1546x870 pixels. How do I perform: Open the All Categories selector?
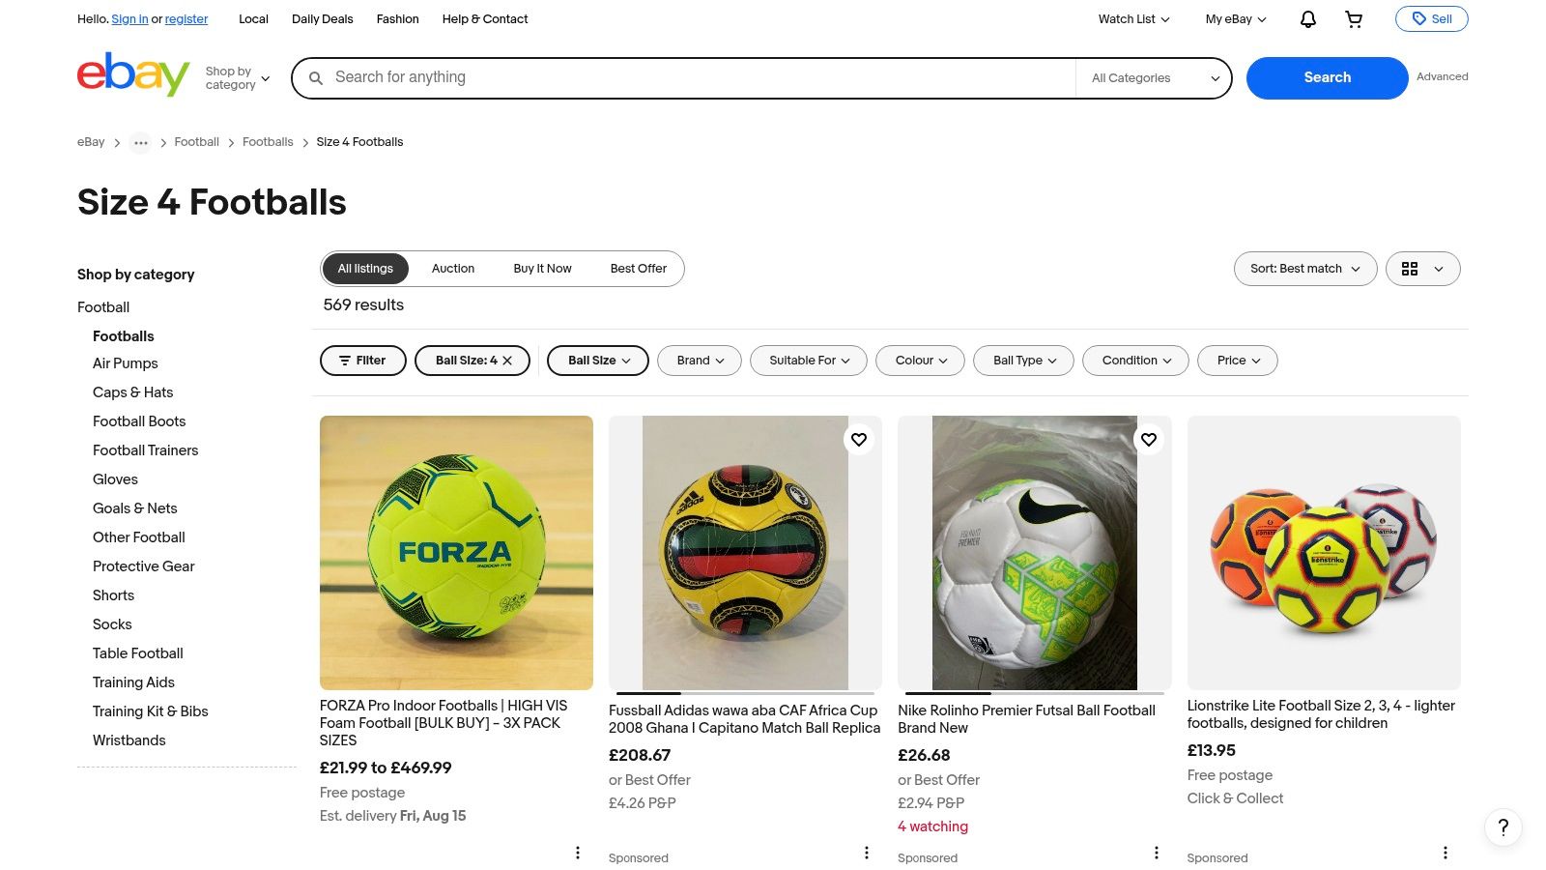(x=1153, y=77)
